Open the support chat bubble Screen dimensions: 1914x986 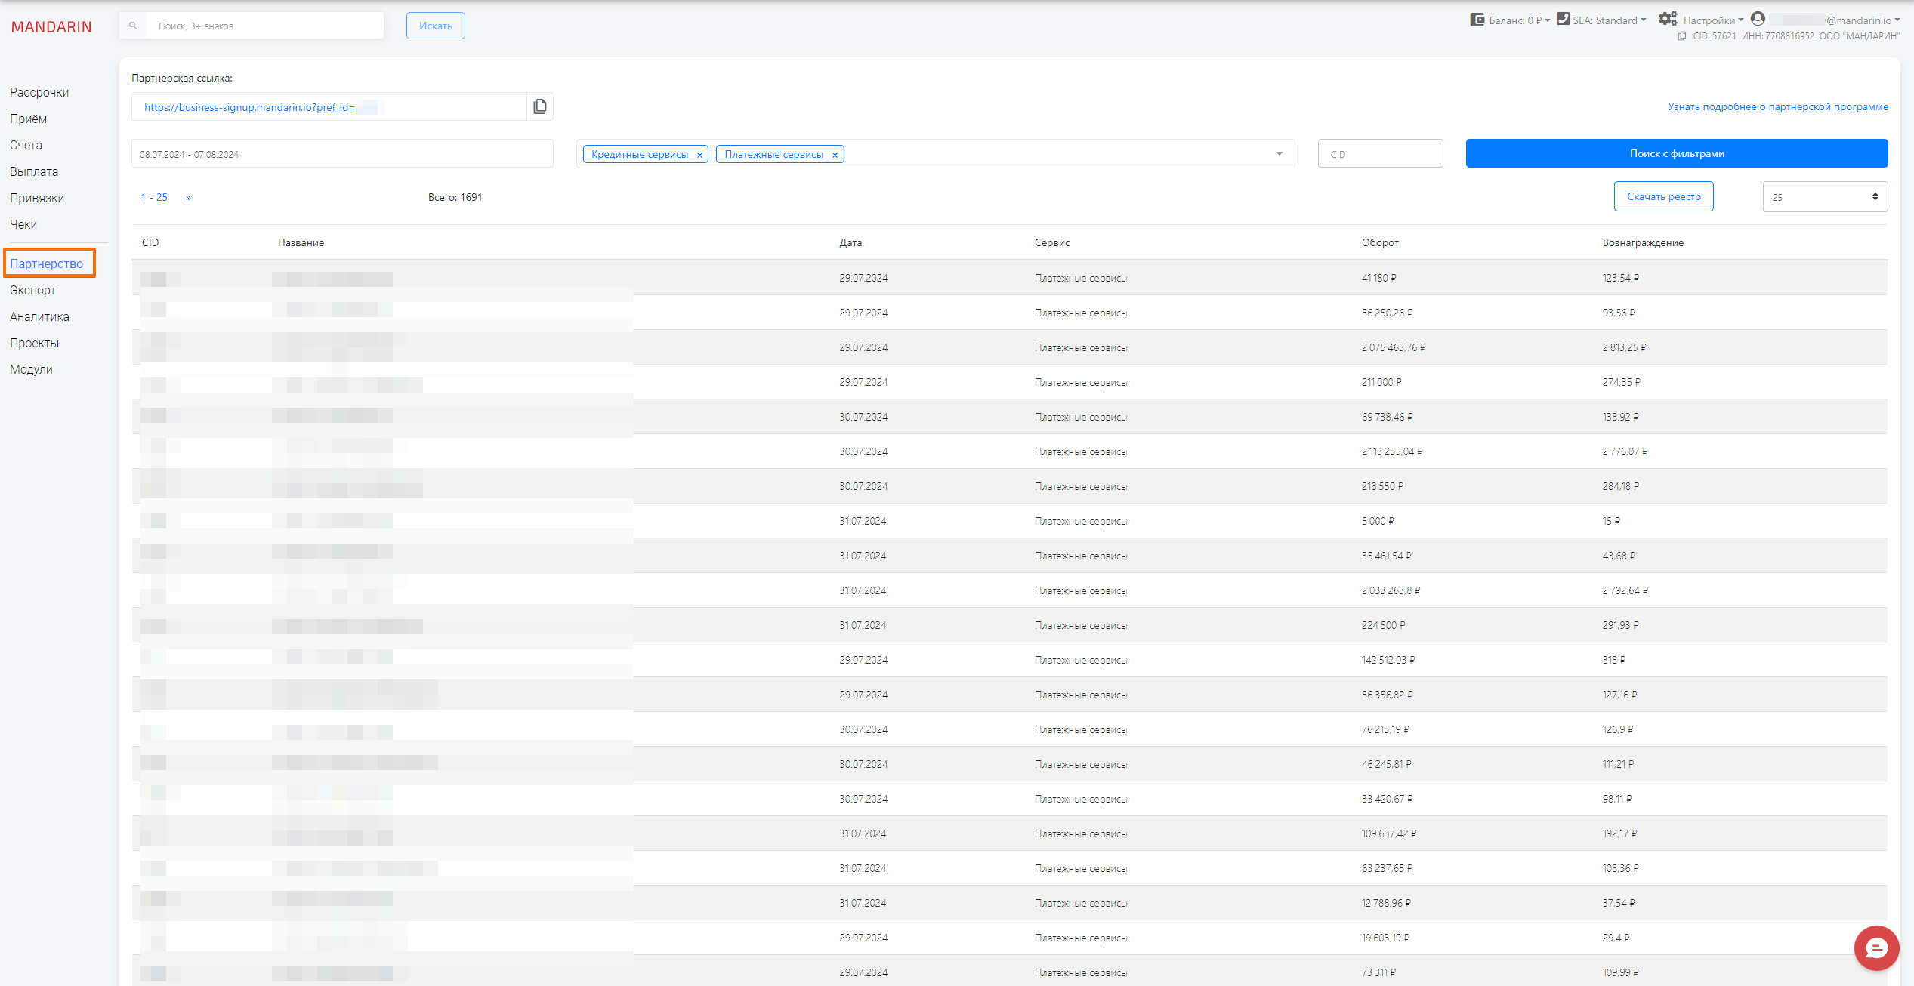pos(1875,947)
